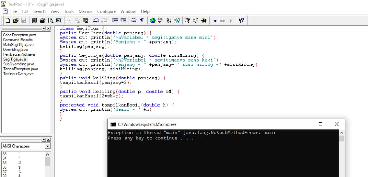Click the Unindent block icon
The height and width of the screenshot is (177, 368).
(x=115, y=20)
